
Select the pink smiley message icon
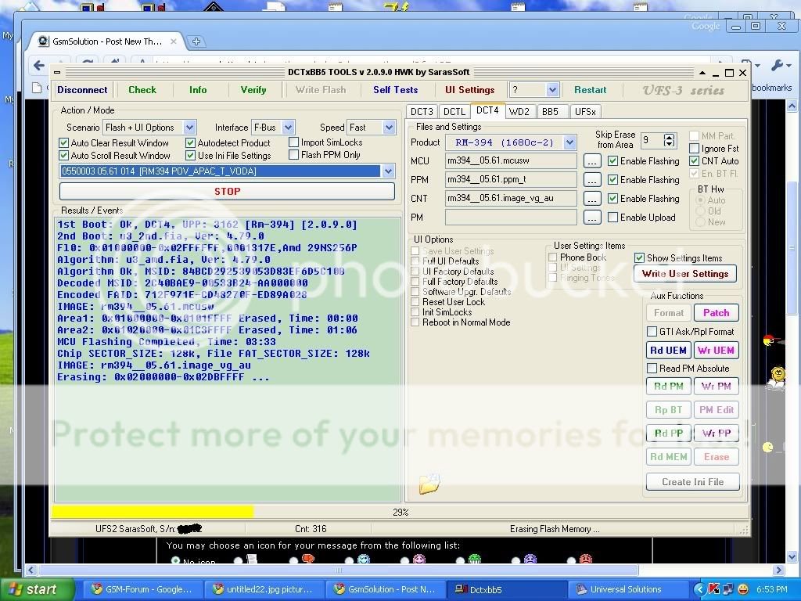(x=419, y=560)
